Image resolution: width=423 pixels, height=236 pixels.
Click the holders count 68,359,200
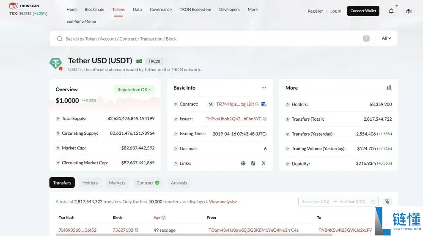[381, 104]
